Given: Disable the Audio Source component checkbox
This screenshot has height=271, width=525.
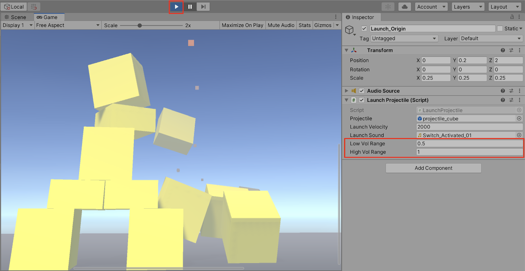Looking at the screenshot, I should pos(362,91).
